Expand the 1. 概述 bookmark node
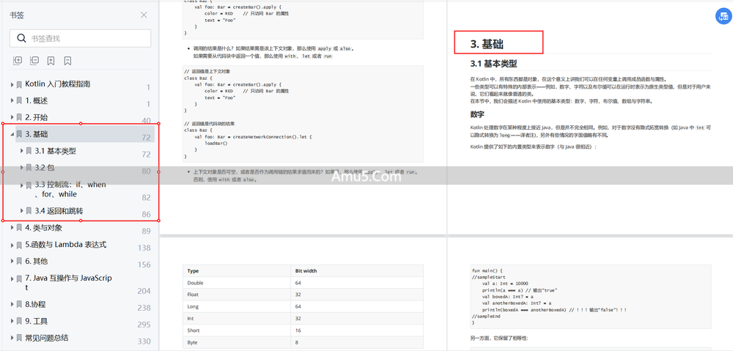The image size is (733, 351). tap(12, 101)
